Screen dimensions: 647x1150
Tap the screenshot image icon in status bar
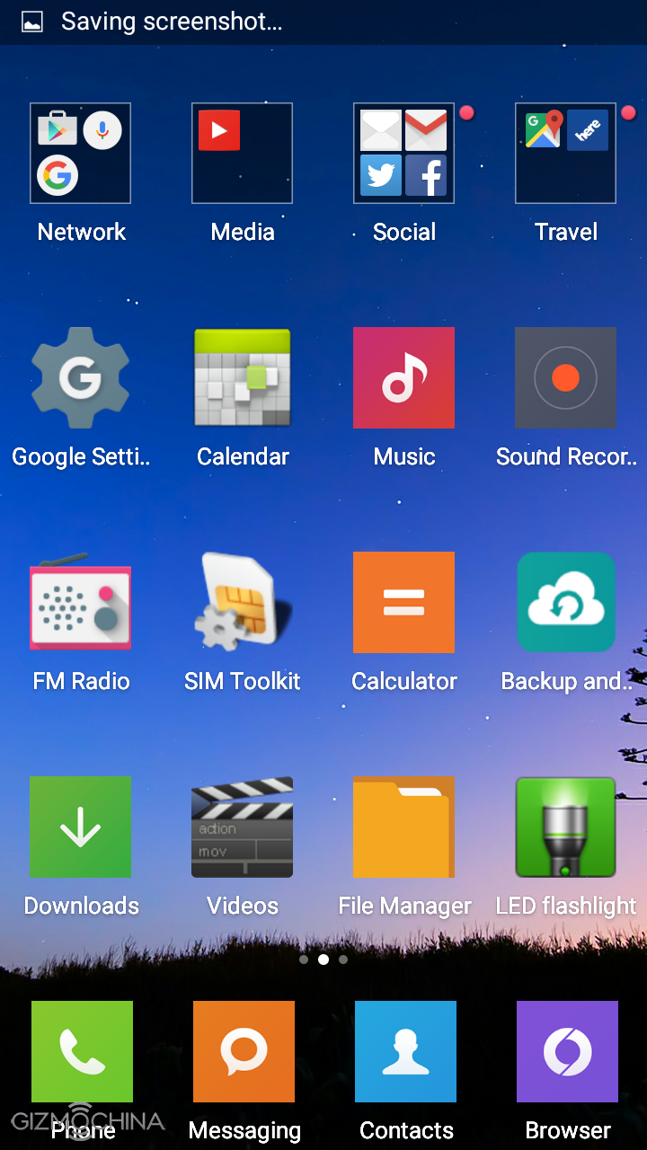click(x=32, y=22)
